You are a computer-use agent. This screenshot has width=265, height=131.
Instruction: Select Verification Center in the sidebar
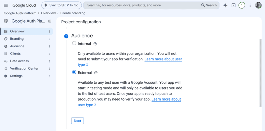[x=27, y=69]
